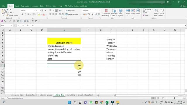Expand Cell Styles gallery
This screenshot has width=187, height=105.
click(x=120, y=13)
